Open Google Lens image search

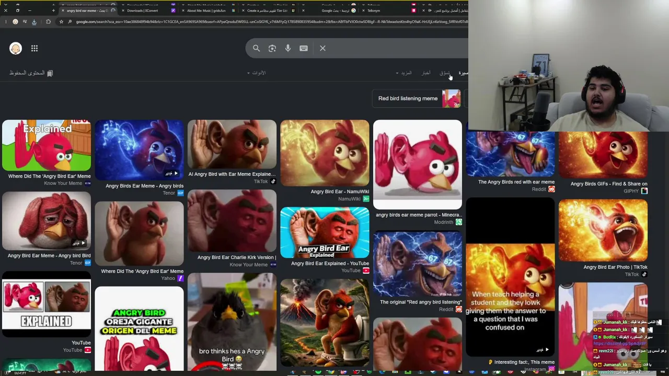(272, 48)
